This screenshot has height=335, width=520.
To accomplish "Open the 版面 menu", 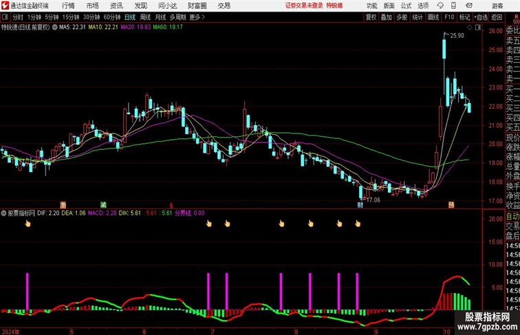I will coord(389,6).
